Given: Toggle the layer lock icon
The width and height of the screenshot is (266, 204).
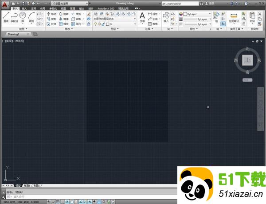Looking at the screenshot, I should pos(103,24).
